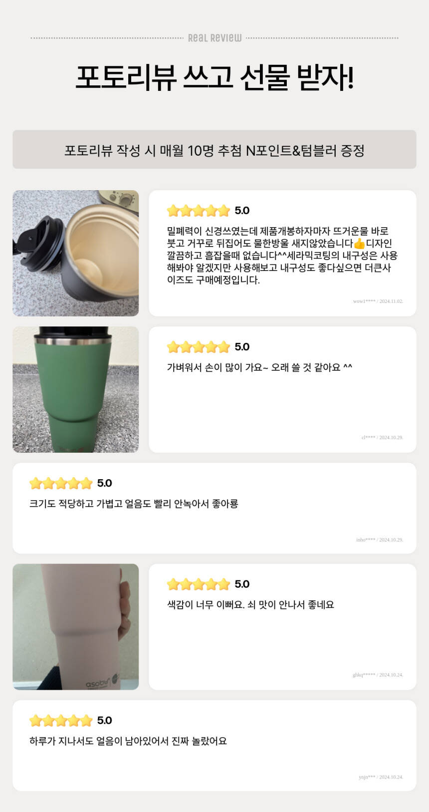Screen dimensions: 429x812
Task: Click the reviewer name ghkq*****
Action: [x=364, y=675]
